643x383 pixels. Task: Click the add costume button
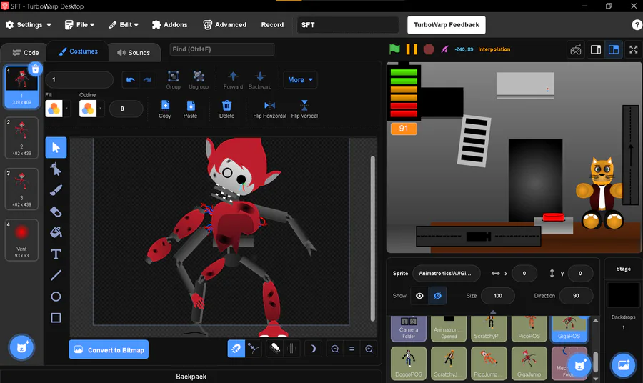click(x=21, y=347)
